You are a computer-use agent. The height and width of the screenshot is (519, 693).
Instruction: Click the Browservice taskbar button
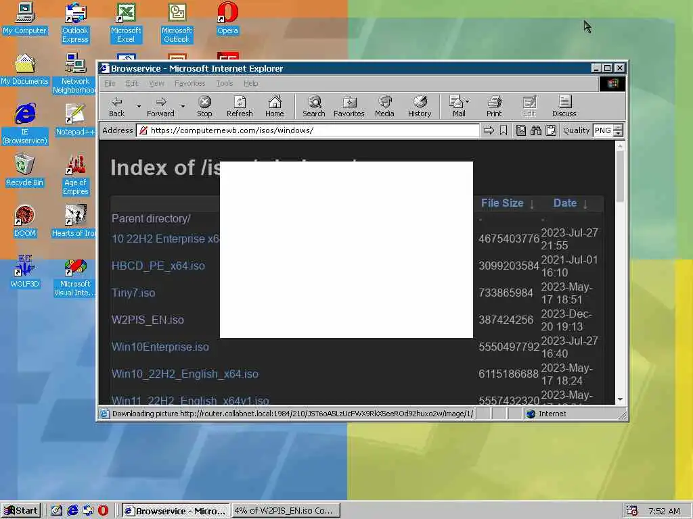pos(175,511)
